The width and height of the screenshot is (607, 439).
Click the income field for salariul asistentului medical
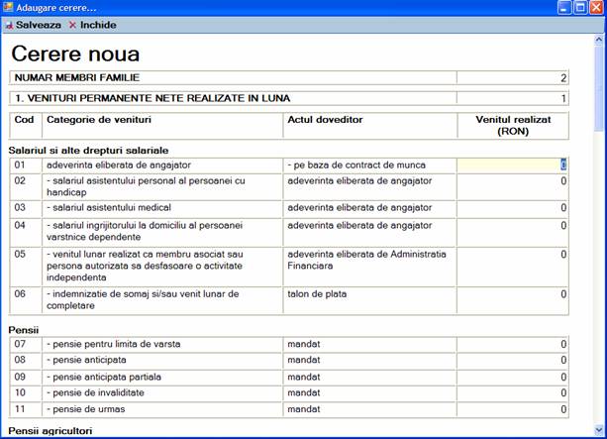pyautogui.click(x=513, y=209)
